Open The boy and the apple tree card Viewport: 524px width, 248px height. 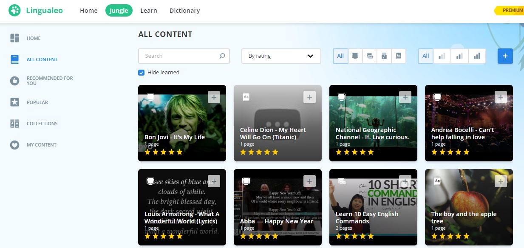point(469,207)
